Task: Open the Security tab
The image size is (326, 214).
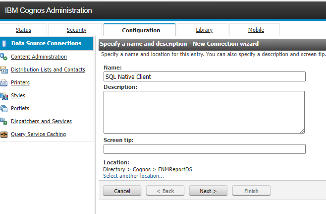Action: click(76, 30)
